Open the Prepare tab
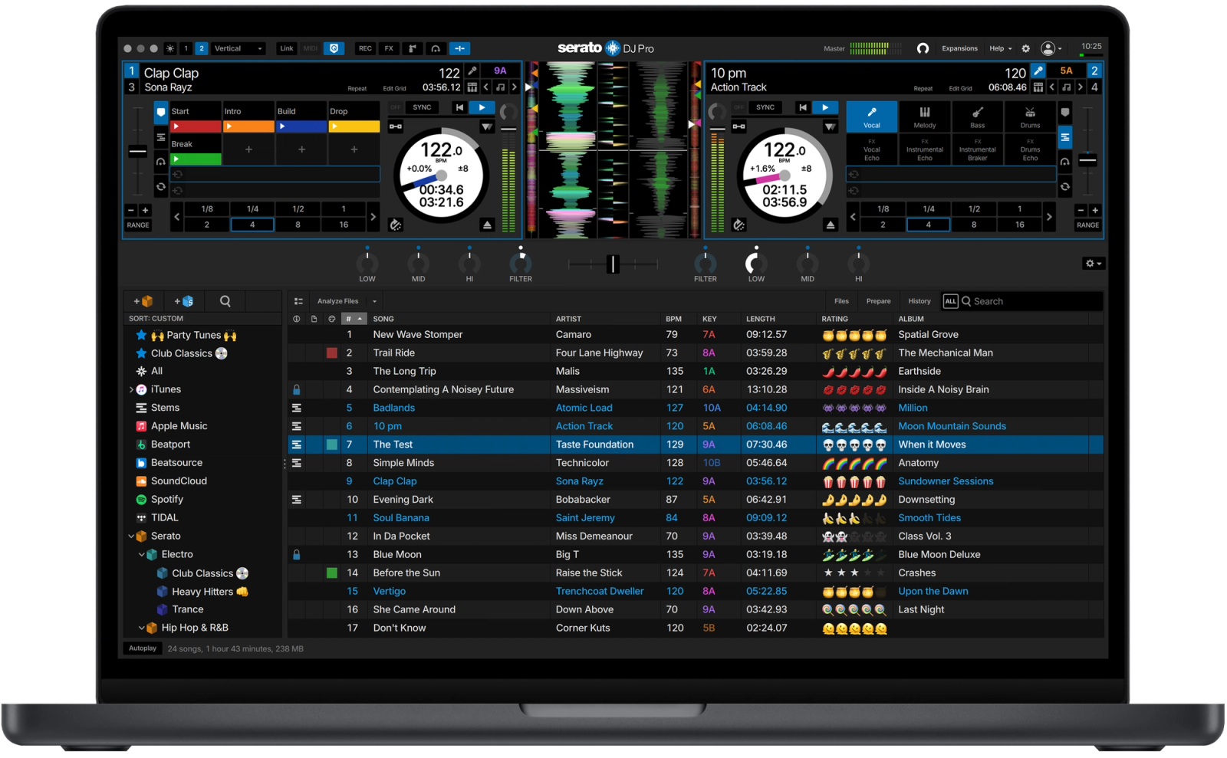The image size is (1227, 758). [878, 301]
